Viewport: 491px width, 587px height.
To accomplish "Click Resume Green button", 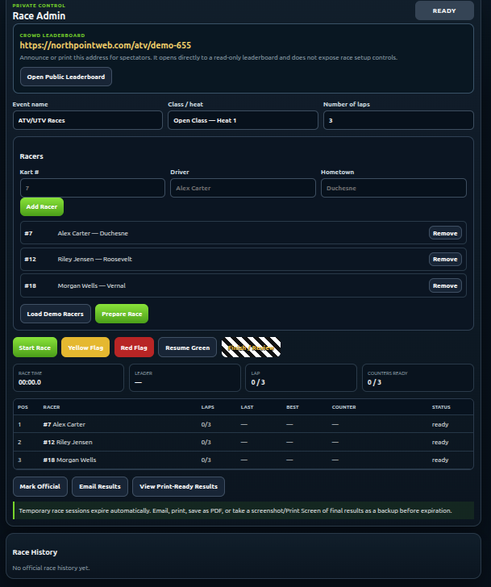I will 188,348.
